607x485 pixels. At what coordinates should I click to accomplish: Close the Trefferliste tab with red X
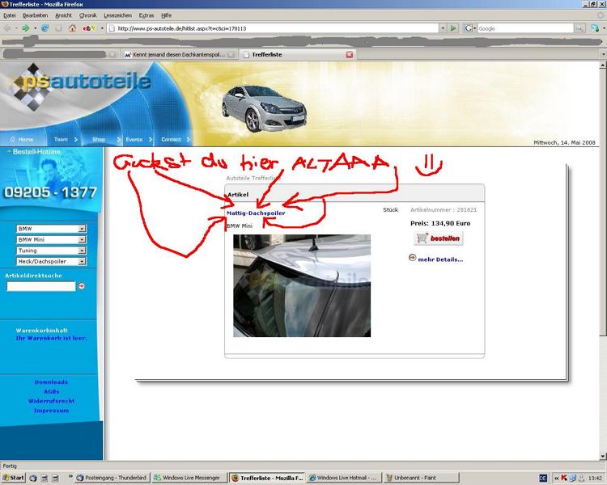tap(350, 55)
